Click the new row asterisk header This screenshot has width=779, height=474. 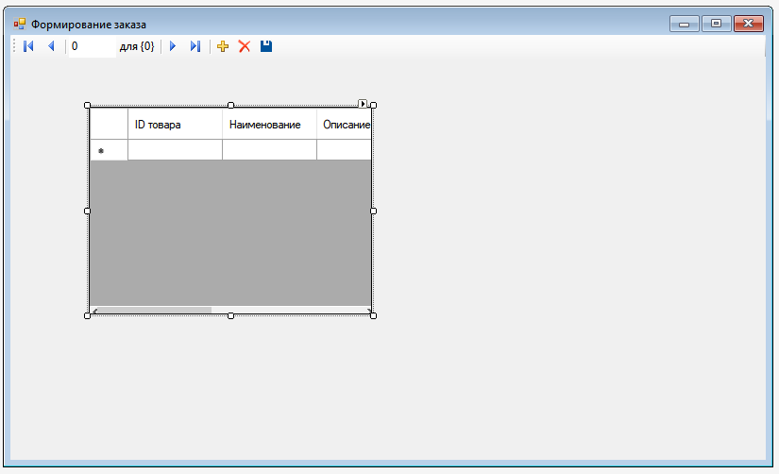point(109,150)
